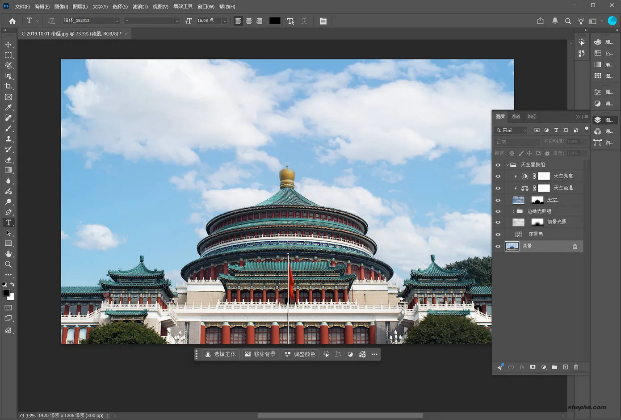Open the 文件(F) menu
The image size is (621, 420).
(22, 7)
